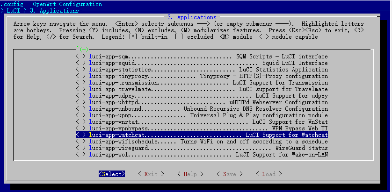
Task: Toggle the luci-app-uhttpd module selector
Action: click(x=81, y=102)
